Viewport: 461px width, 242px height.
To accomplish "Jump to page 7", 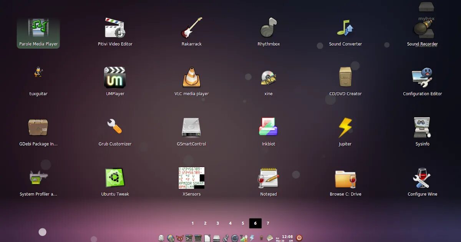I will 268,223.
